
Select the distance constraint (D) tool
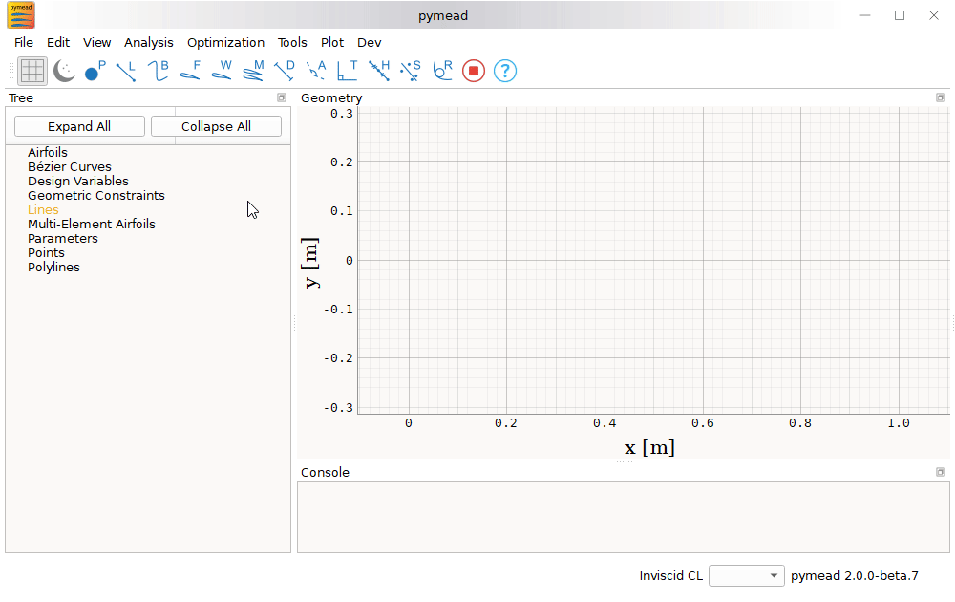[285, 71]
